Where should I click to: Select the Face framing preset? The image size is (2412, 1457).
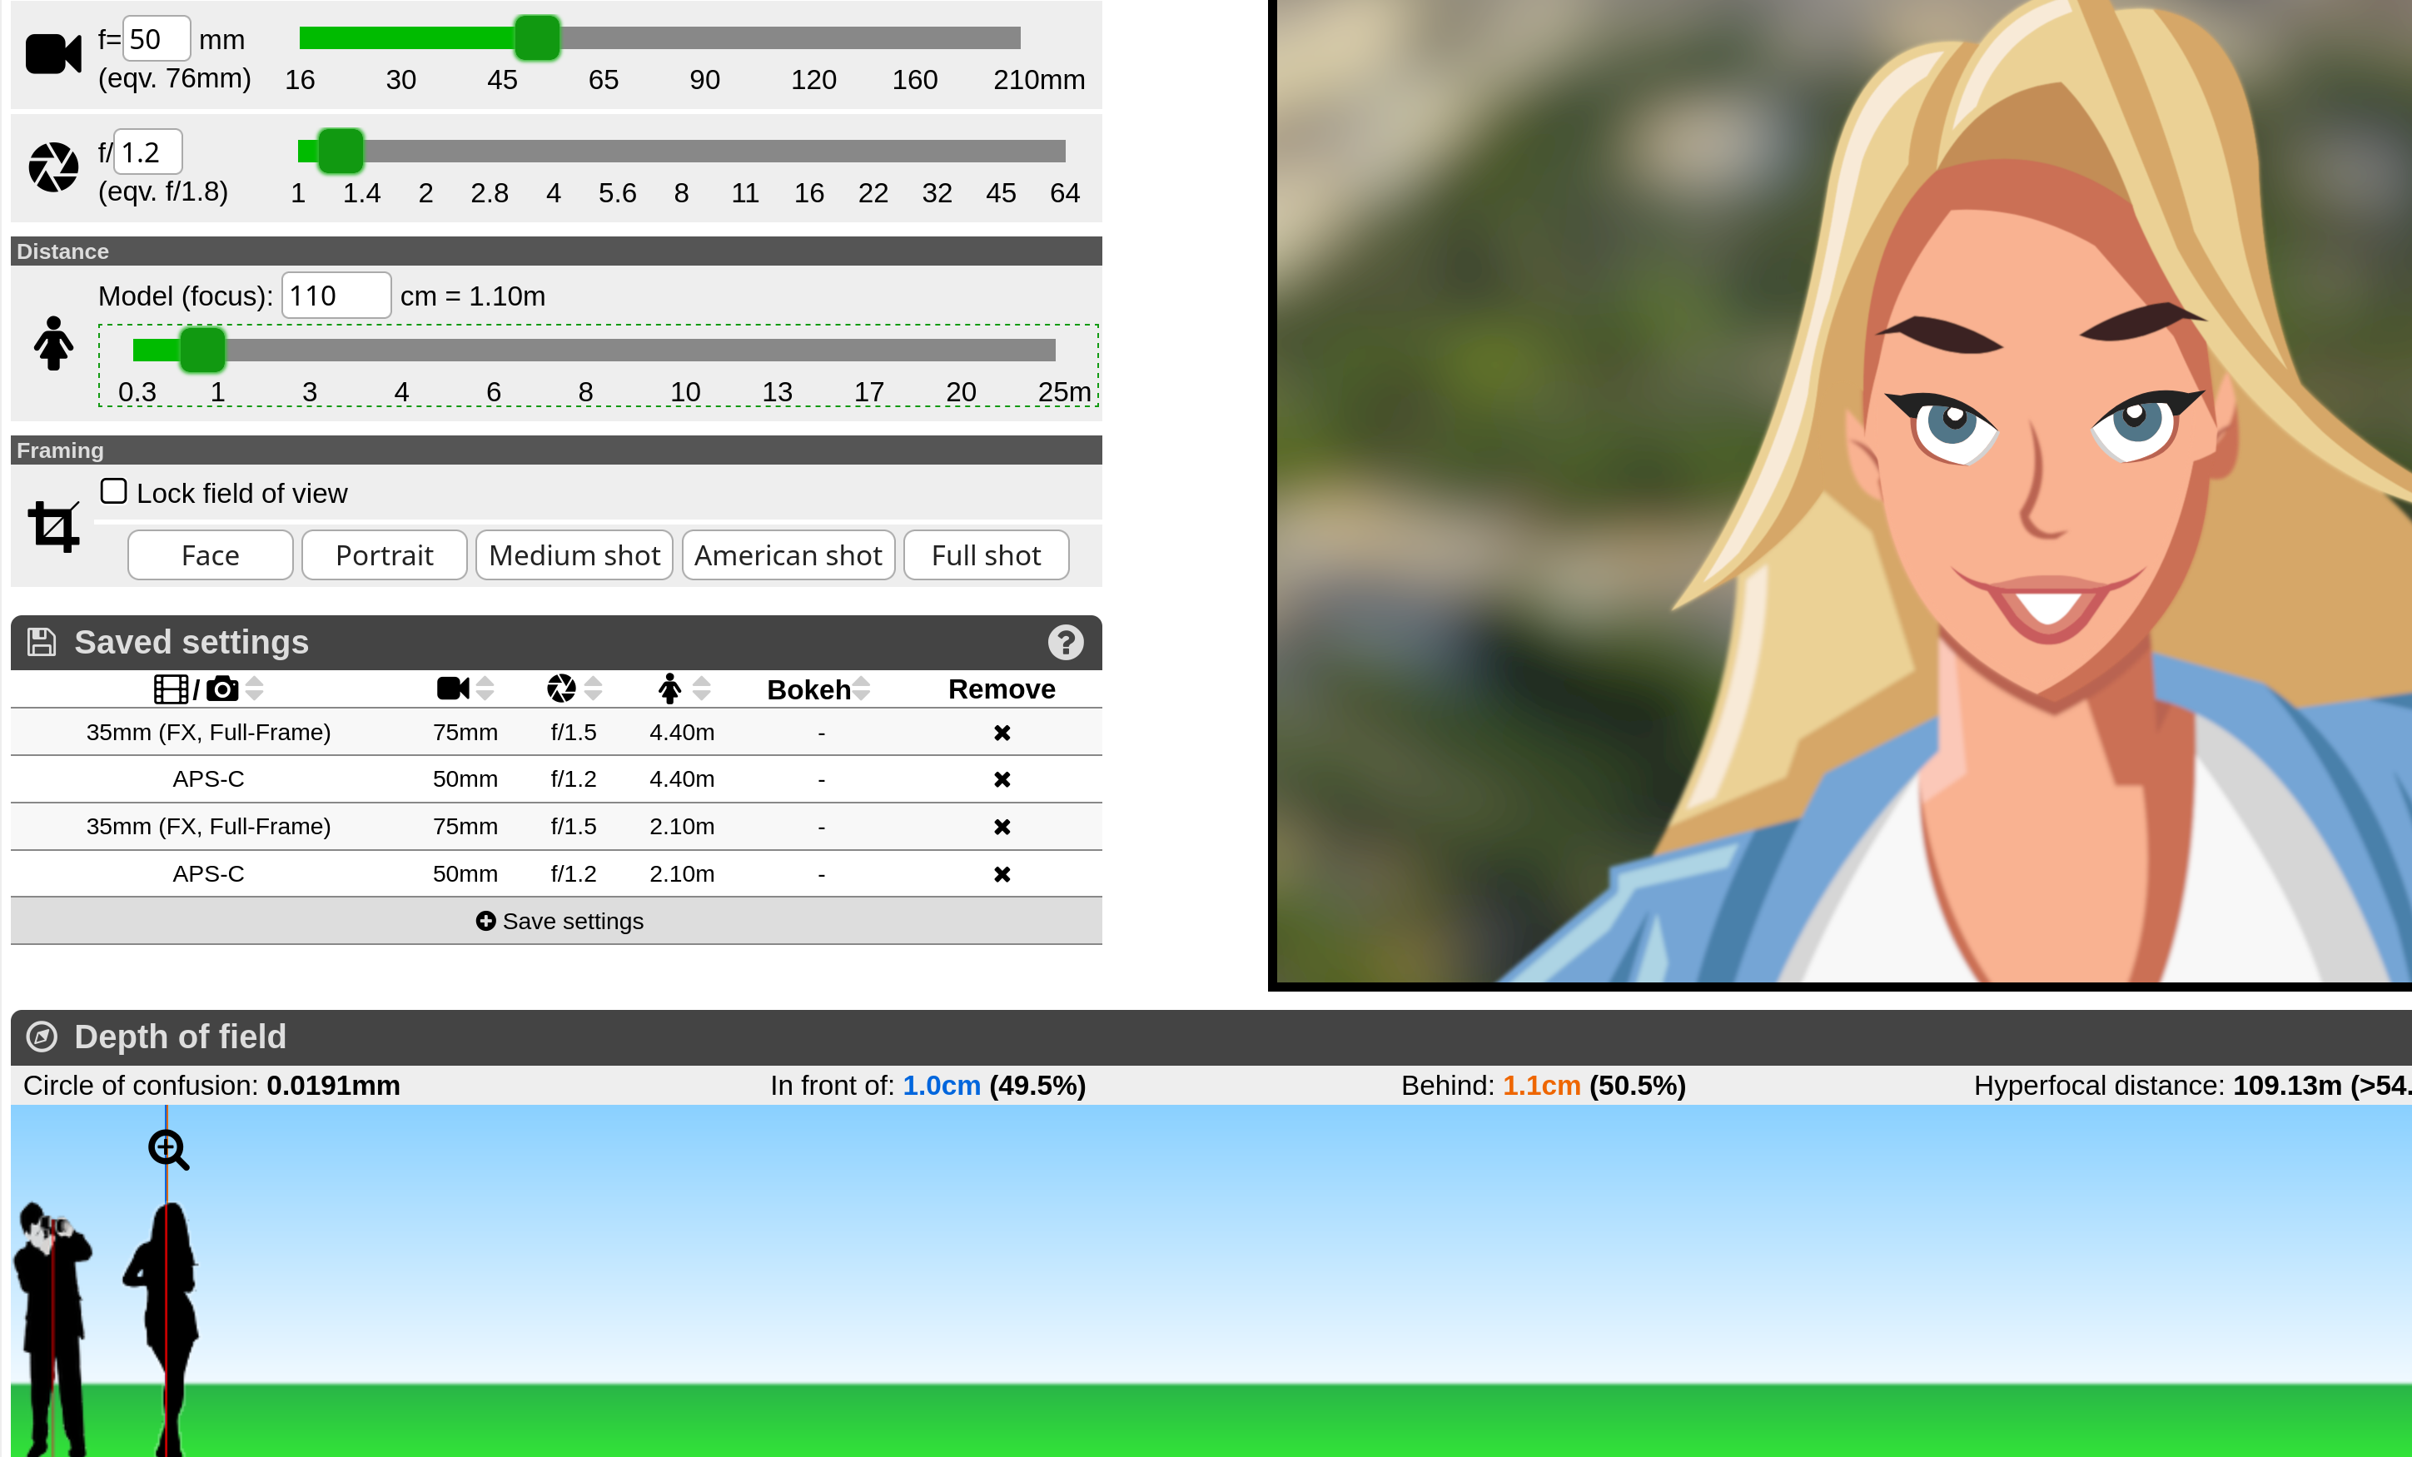coord(211,555)
